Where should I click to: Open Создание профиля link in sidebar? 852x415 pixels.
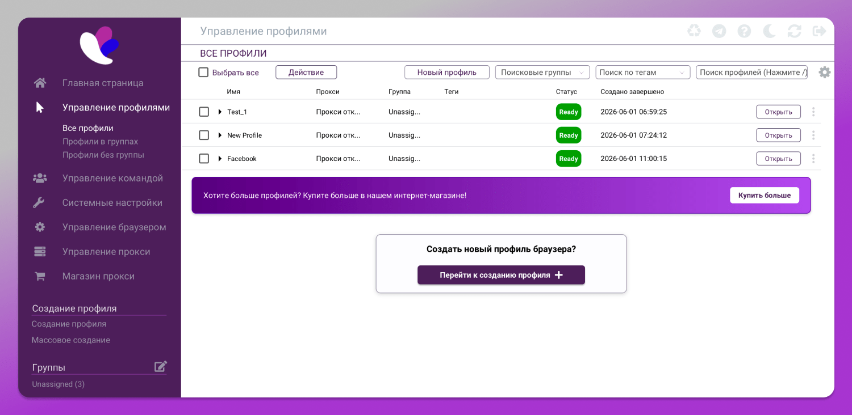pos(69,324)
